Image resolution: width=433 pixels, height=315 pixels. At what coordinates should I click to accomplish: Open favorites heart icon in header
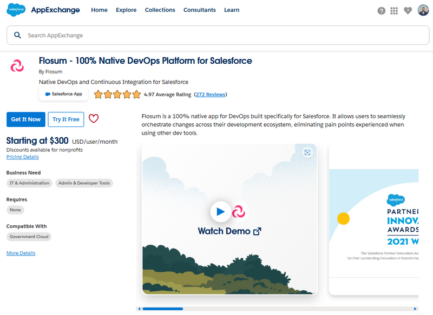pos(408,10)
